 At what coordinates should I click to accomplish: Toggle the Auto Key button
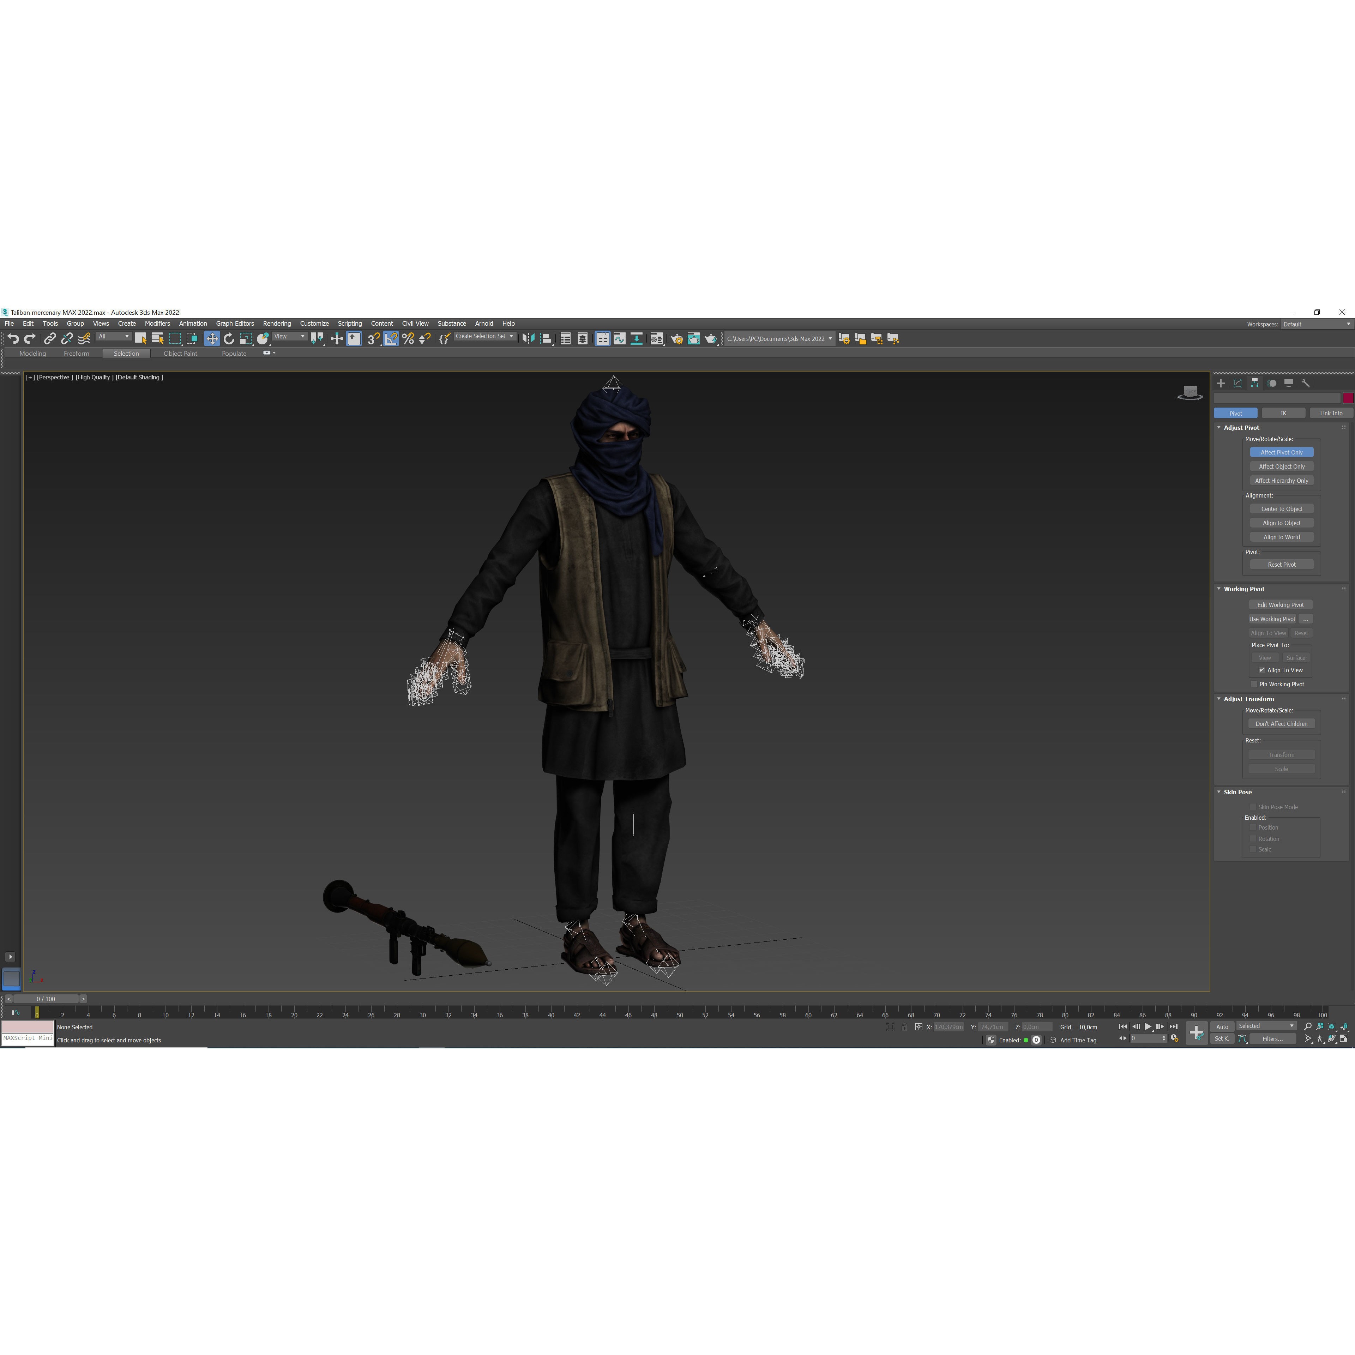tap(1222, 1026)
